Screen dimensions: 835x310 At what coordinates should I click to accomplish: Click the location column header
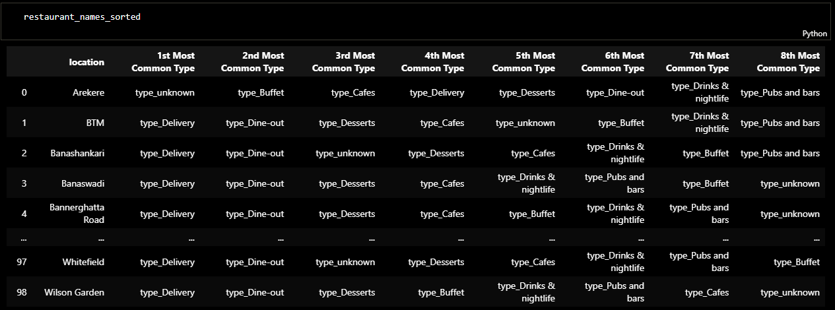(86, 62)
